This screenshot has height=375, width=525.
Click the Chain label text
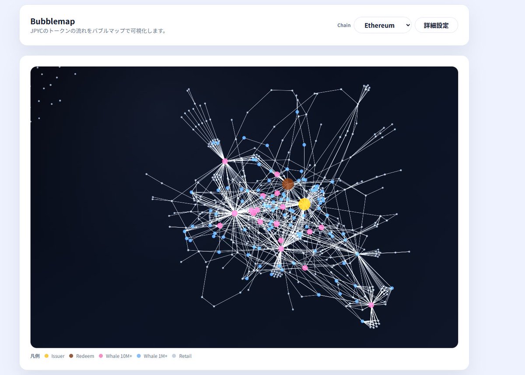pos(344,25)
